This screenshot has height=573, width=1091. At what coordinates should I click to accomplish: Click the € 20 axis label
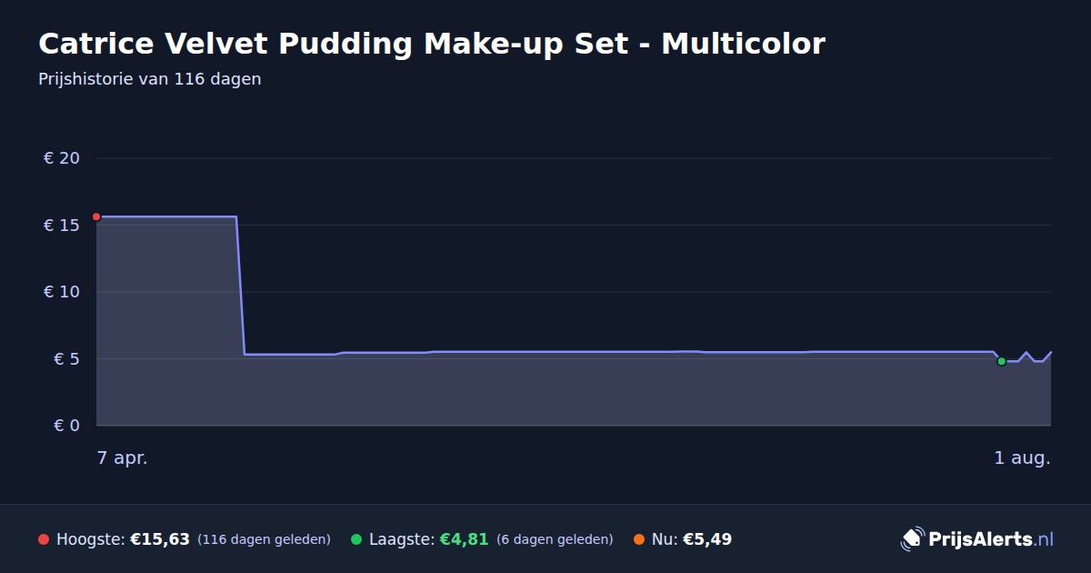[x=62, y=158]
